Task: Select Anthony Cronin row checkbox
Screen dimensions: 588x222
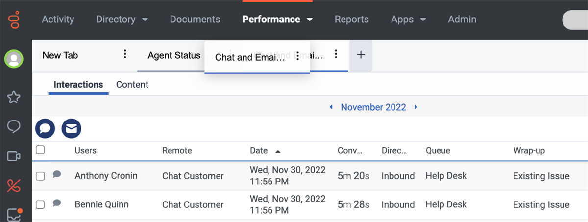Action: [x=40, y=176]
